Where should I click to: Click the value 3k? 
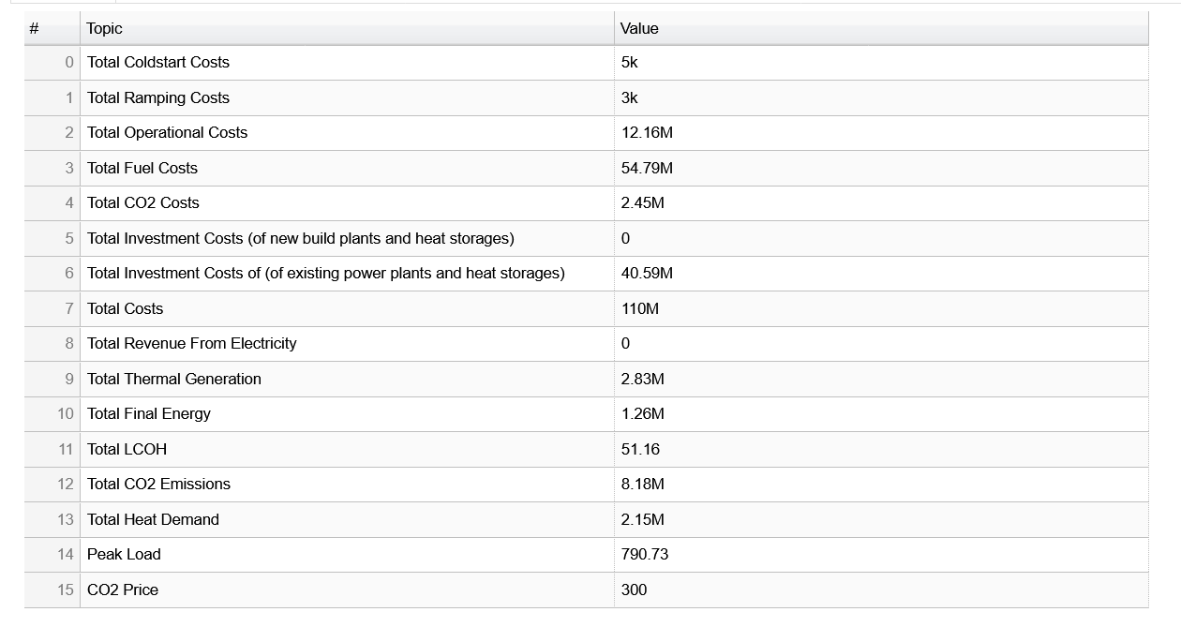(629, 97)
